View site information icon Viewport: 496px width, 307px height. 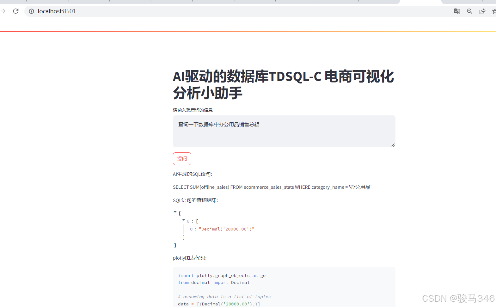31,11
